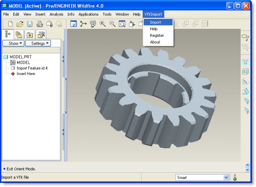
Task: Click the round tool icon on right
Action: pos(246,101)
